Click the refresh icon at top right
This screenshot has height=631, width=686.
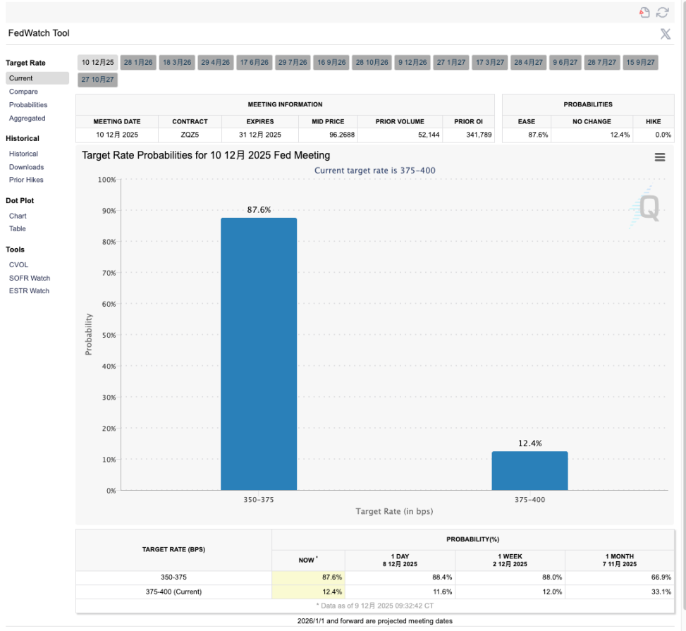point(662,12)
